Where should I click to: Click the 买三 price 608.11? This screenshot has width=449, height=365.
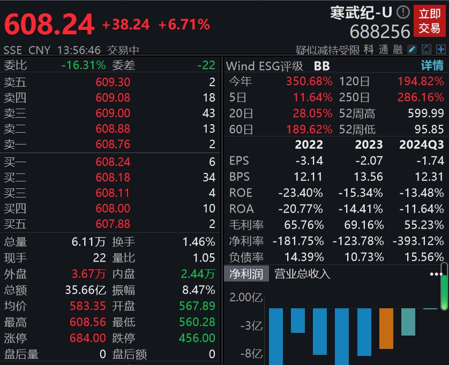coord(113,193)
